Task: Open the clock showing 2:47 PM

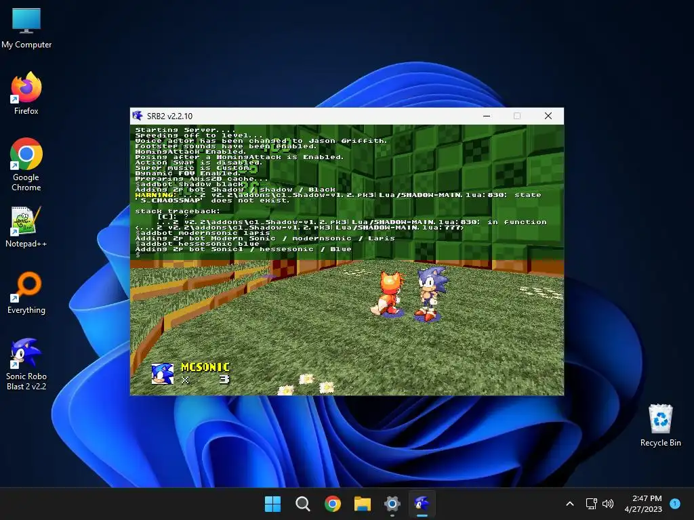Action: 643,504
